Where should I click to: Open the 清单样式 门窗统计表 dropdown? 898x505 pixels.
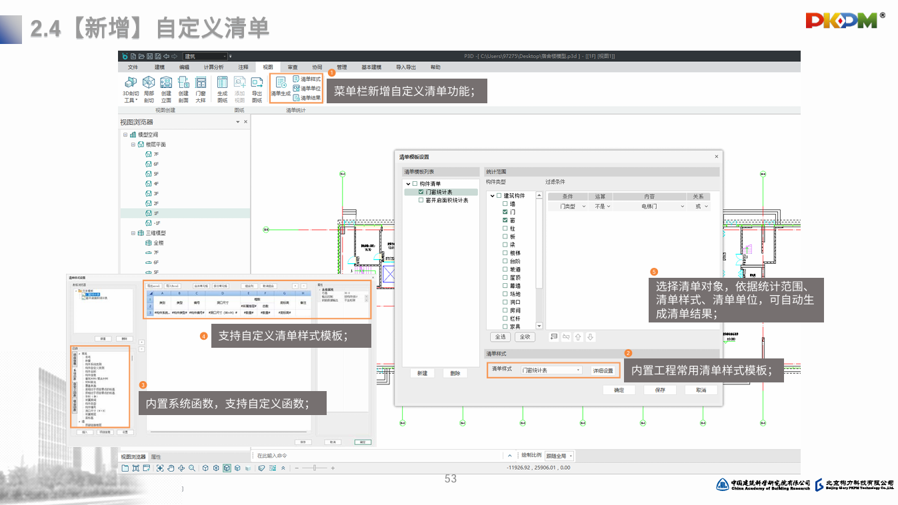click(551, 370)
